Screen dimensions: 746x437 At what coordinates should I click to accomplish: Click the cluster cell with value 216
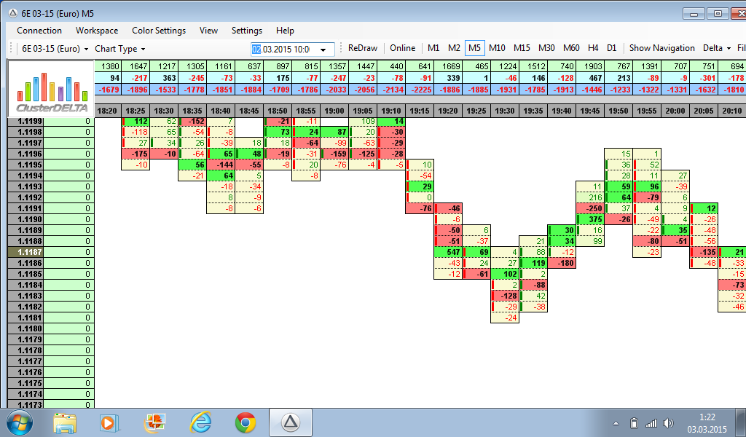(x=590, y=197)
